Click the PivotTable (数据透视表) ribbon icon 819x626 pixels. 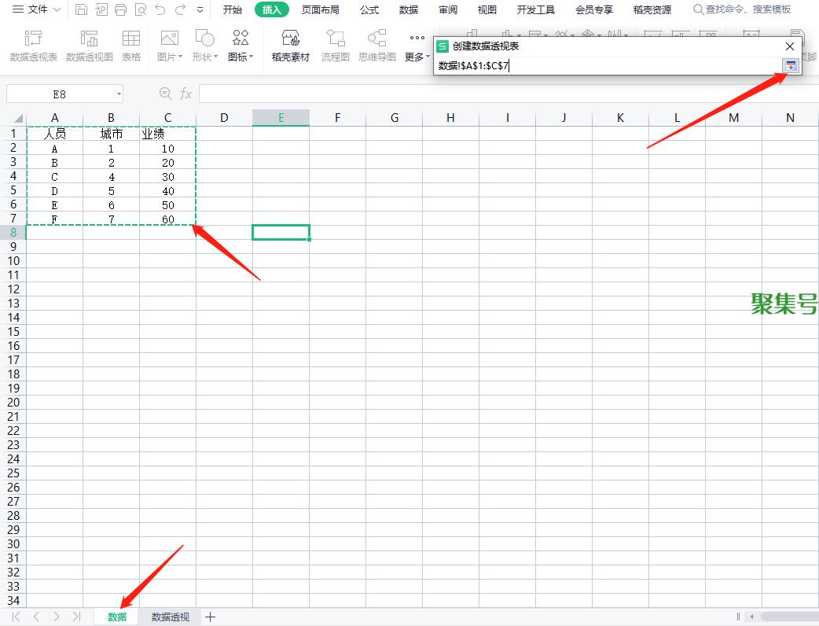[34, 46]
